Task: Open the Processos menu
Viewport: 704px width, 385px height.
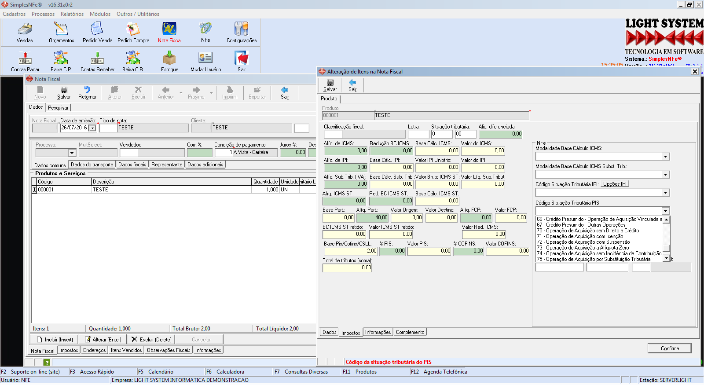Action: (x=43, y=14)
